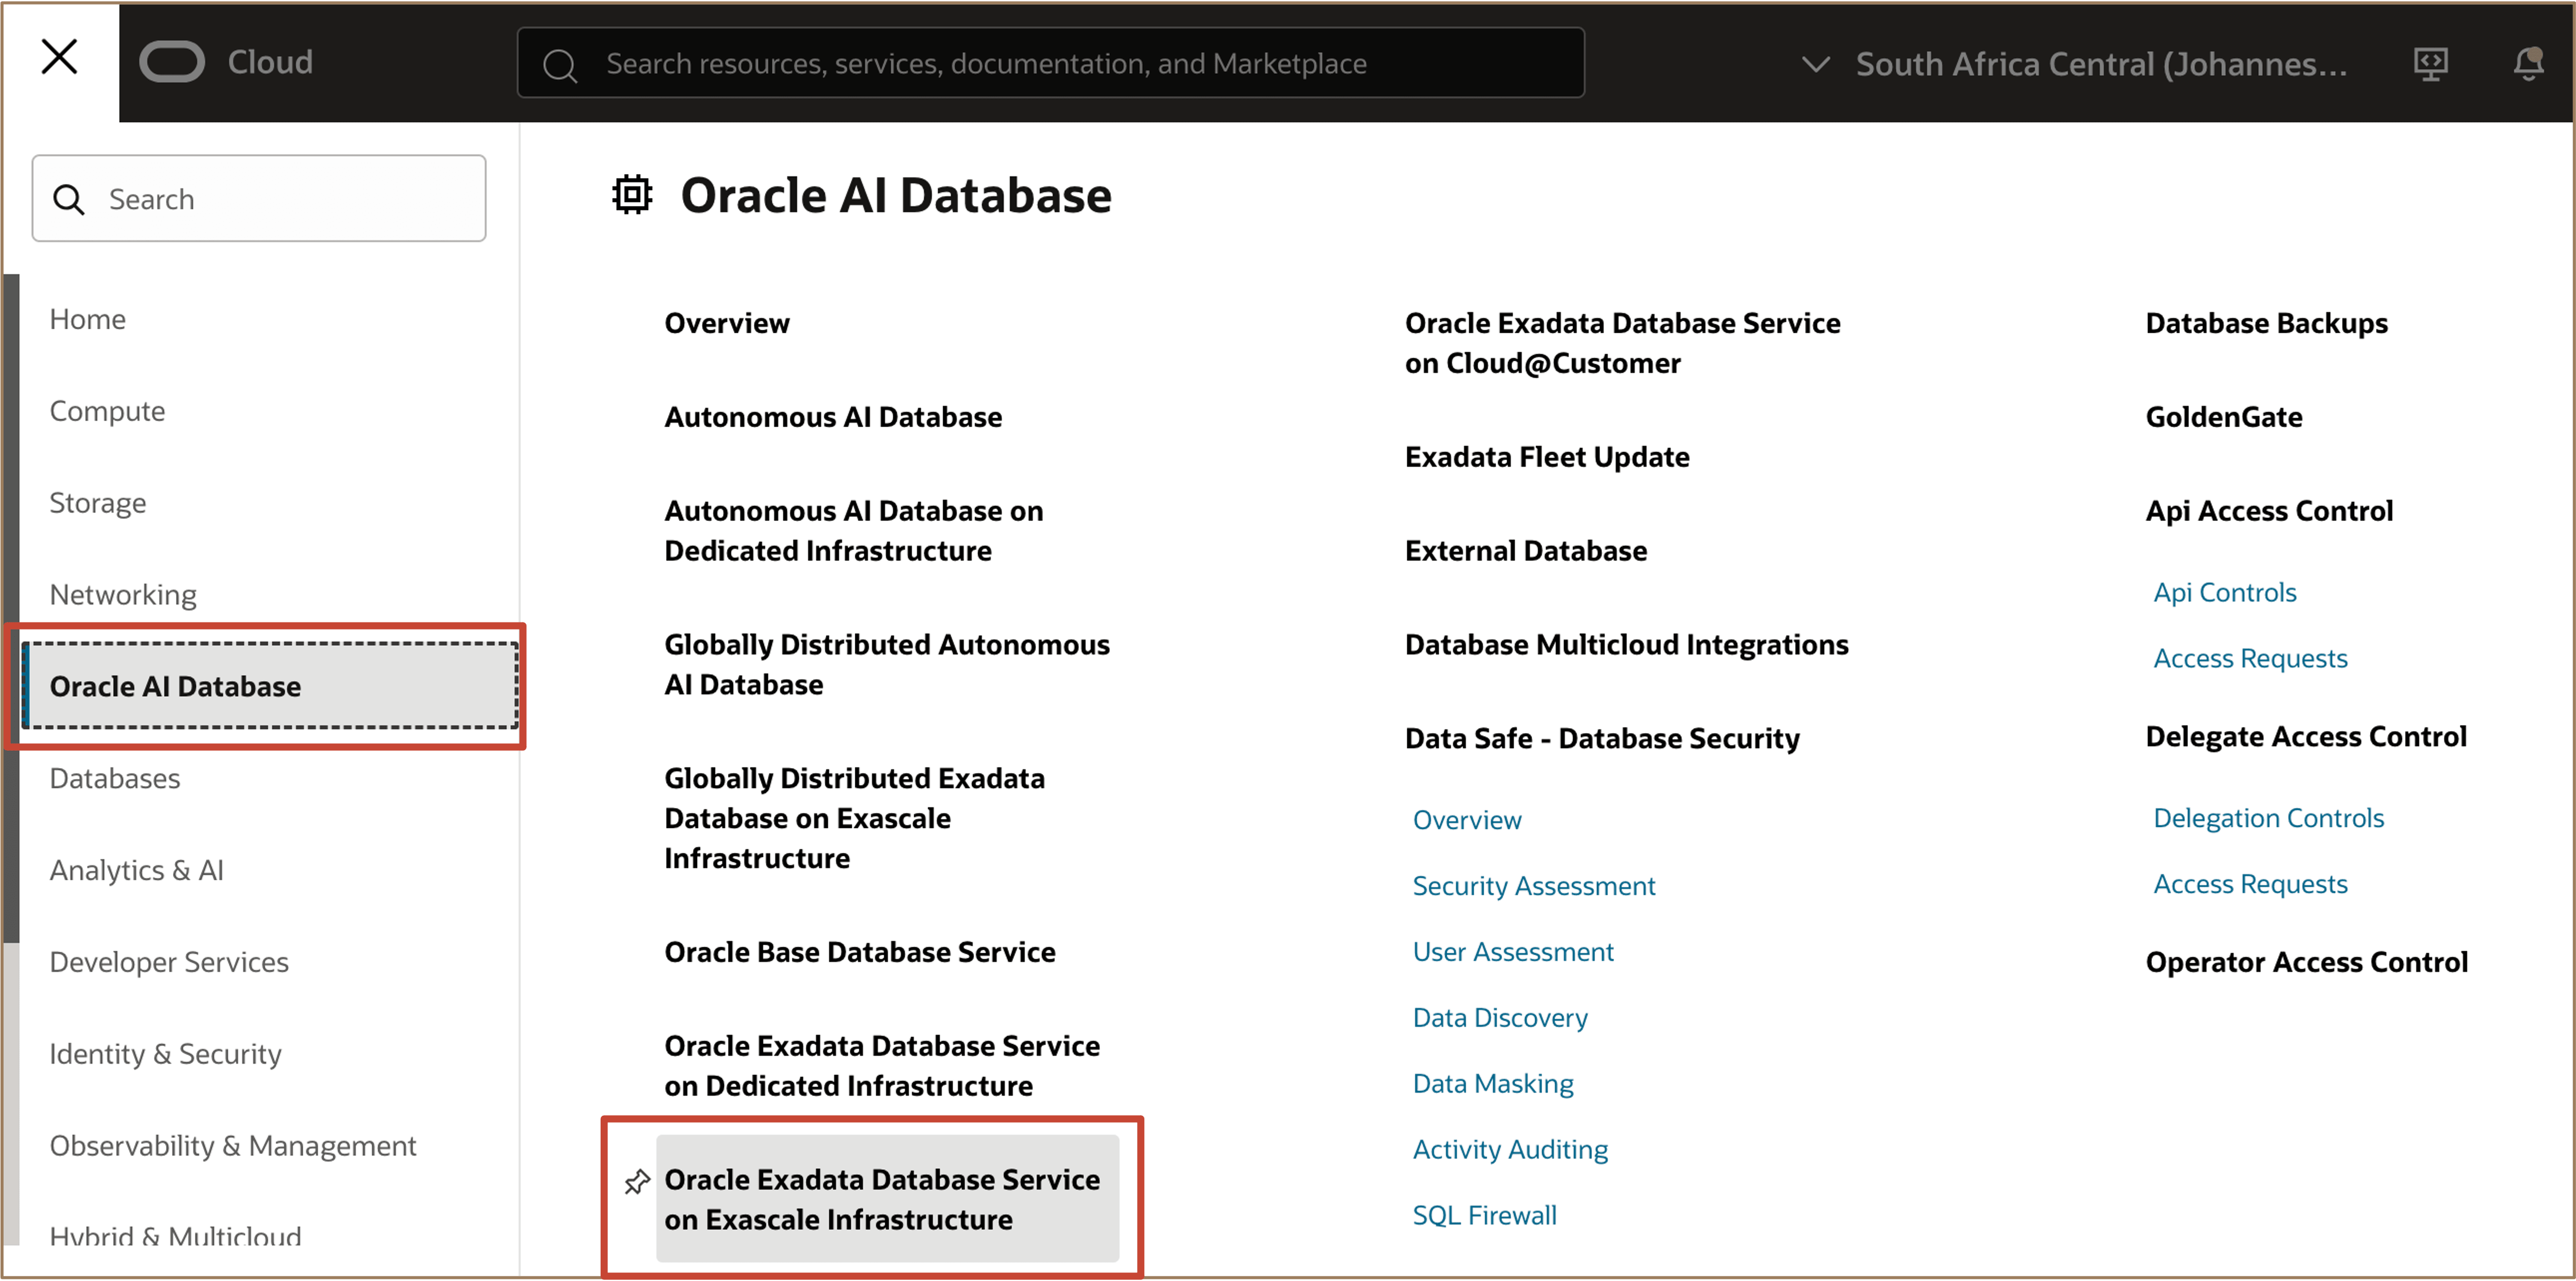Click the magnifier in the sidebar search box
This screenshot has height=1281, width=2576.
click(x=69, y=198)
